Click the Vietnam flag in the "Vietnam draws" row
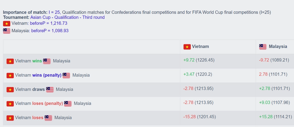The height and width of the screenshot is (127, 294). coord(10,89)
